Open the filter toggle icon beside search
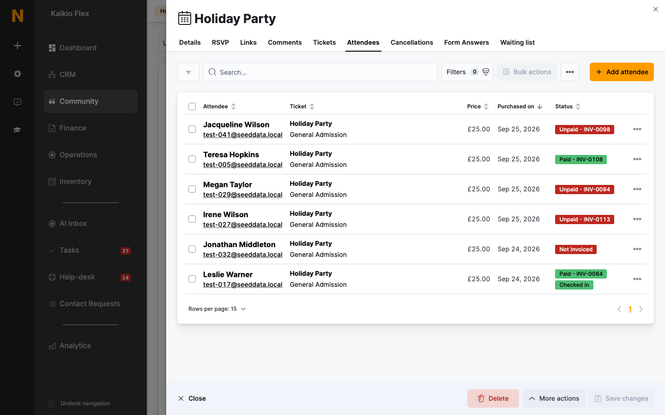Viewport: 665px width, 415px height. point(188,72)
